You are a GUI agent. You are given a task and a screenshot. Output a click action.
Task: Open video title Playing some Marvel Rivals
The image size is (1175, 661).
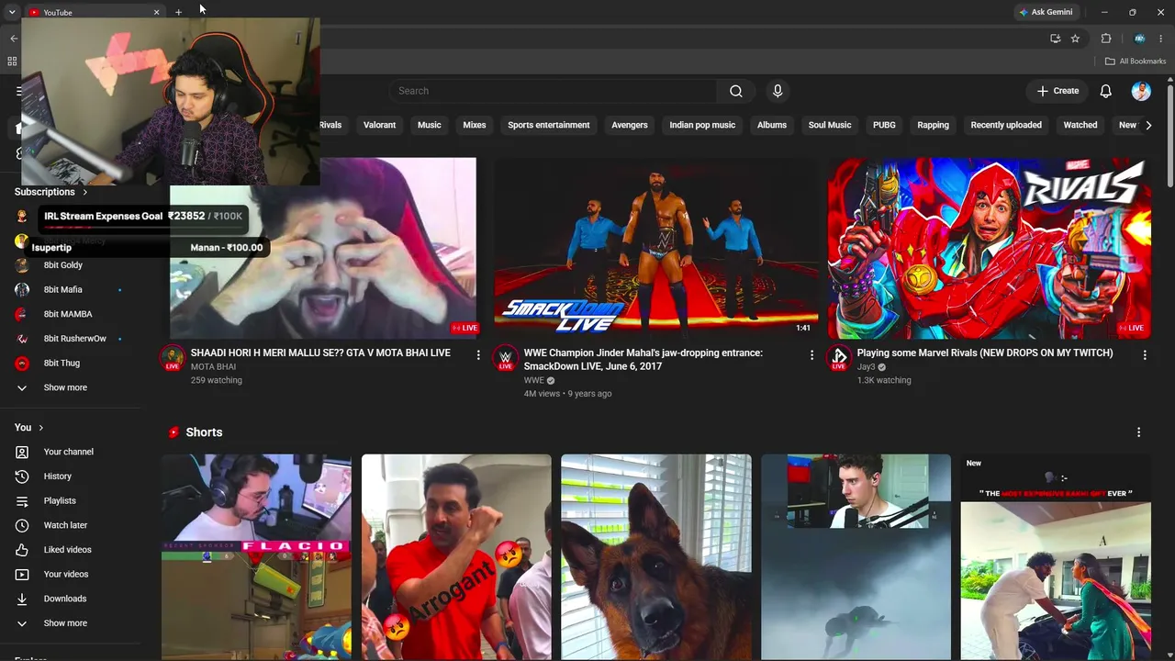(984, 353)
